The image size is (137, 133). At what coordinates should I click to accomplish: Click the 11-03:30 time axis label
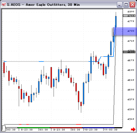111,130
